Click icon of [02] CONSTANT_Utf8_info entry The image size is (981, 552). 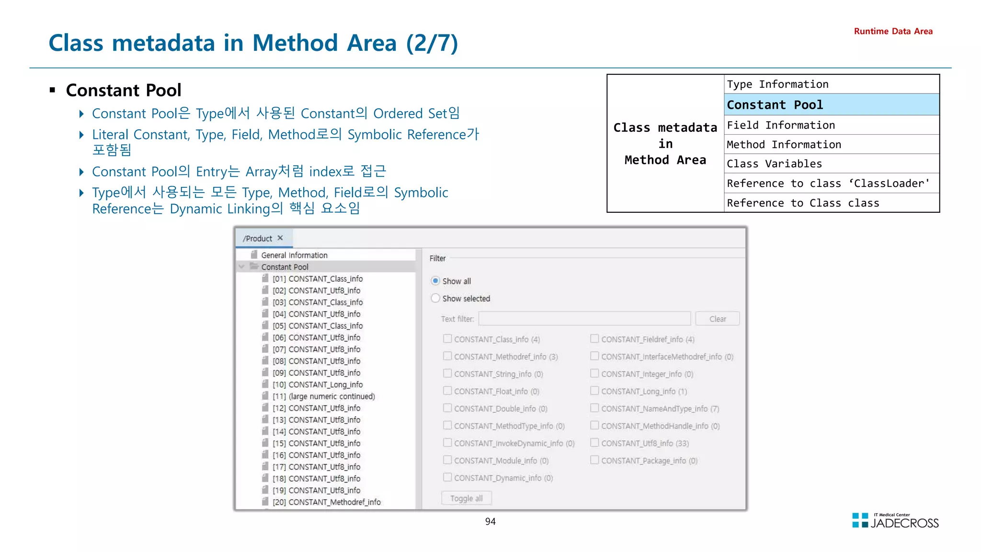coord(265,290)
